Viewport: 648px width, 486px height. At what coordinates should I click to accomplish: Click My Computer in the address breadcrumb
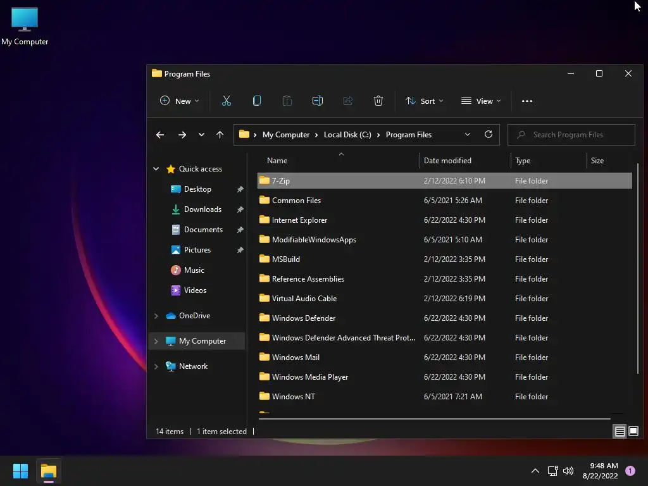click(286, 135)
